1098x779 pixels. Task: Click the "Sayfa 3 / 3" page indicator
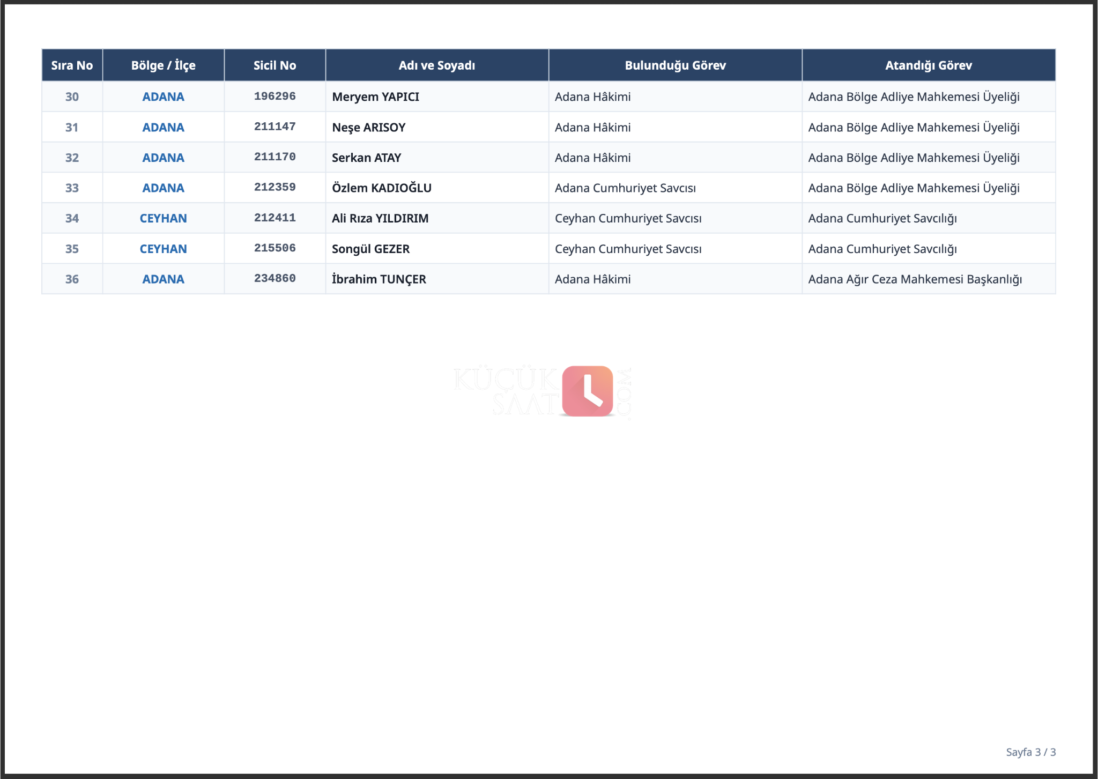[1030, 752]
